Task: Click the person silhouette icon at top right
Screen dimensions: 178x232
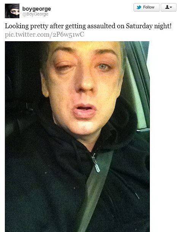Action: tap(167, 7)
